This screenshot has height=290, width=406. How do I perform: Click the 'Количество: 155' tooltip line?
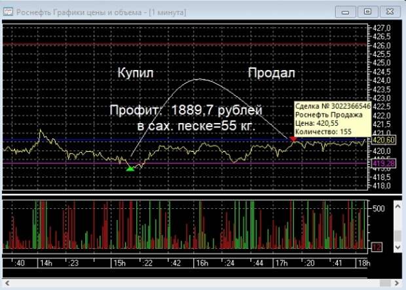click(x=323, y=132)
